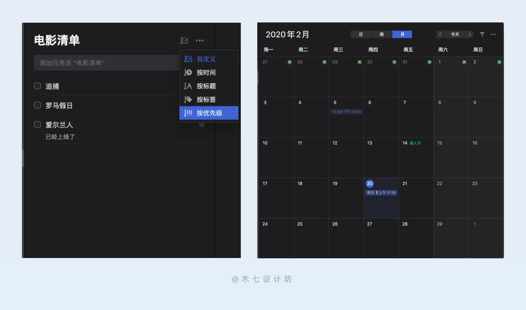
Task: Go to next month with right arrow
Action: click(x=470, y=34)
